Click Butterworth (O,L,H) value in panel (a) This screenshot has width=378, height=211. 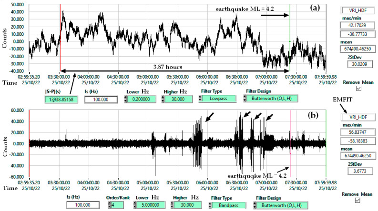[x=271, y=98]
